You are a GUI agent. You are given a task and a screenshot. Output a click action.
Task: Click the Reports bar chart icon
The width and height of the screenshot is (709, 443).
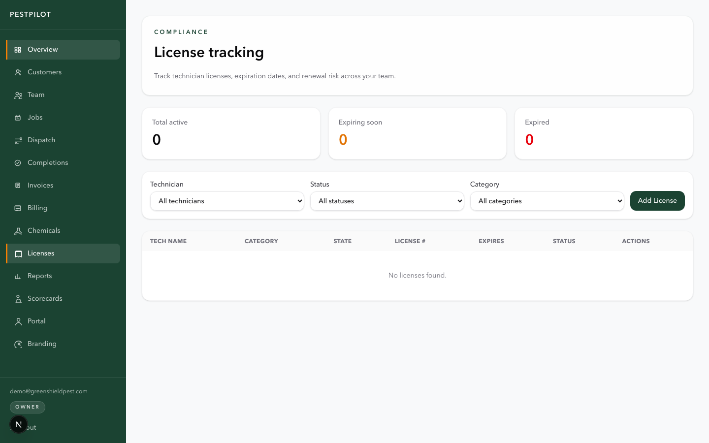(x=18, y=276)
